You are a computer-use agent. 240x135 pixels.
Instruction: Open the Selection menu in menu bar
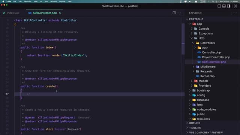27,1
